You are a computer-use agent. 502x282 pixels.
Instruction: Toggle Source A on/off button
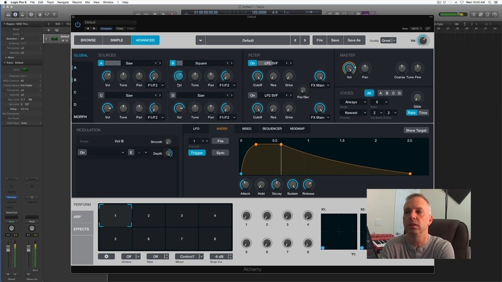tap(101, 63)
